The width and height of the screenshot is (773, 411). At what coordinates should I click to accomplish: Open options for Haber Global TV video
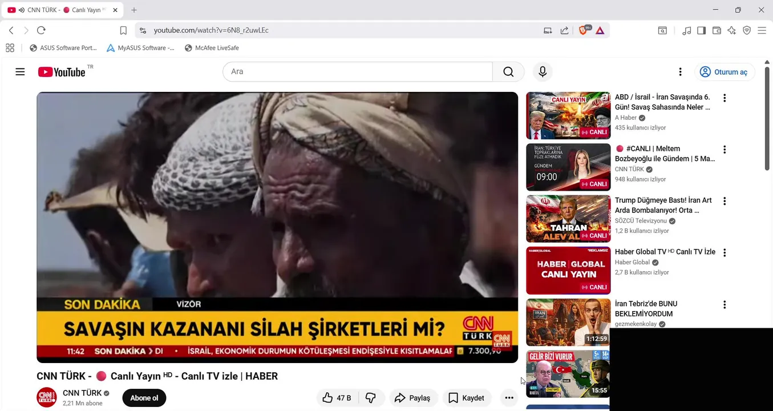click(x=725, y=252)
